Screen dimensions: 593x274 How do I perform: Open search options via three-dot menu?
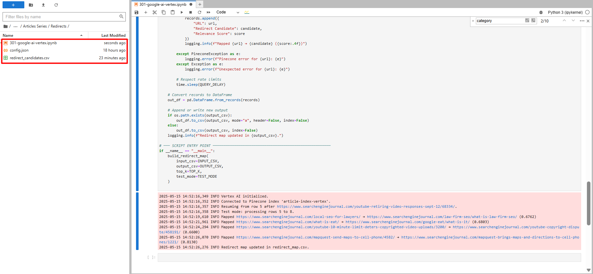(x=582, y=21)
